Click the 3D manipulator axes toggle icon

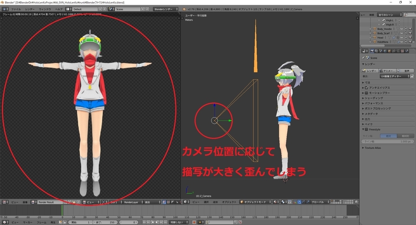(295, 202)
